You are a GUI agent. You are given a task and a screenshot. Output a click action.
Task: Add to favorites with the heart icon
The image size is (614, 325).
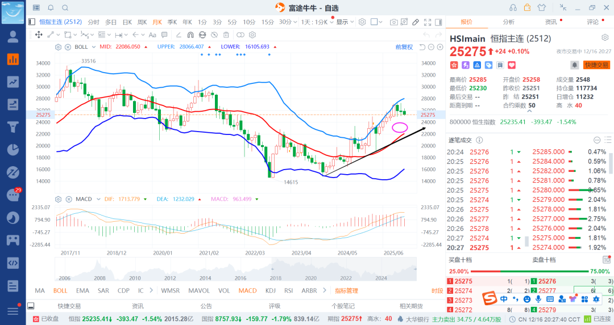(x=511, y=65)
